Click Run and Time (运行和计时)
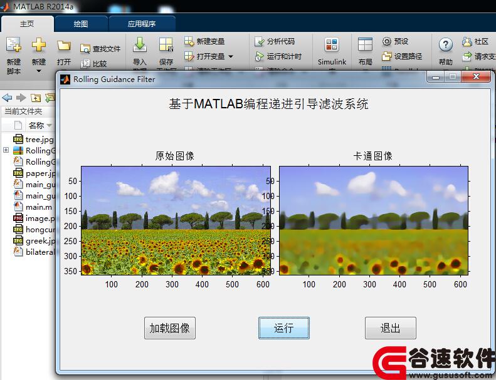 (x=278, y=56)
